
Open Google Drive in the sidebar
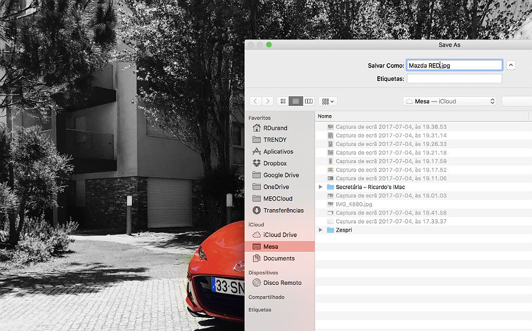280,175
